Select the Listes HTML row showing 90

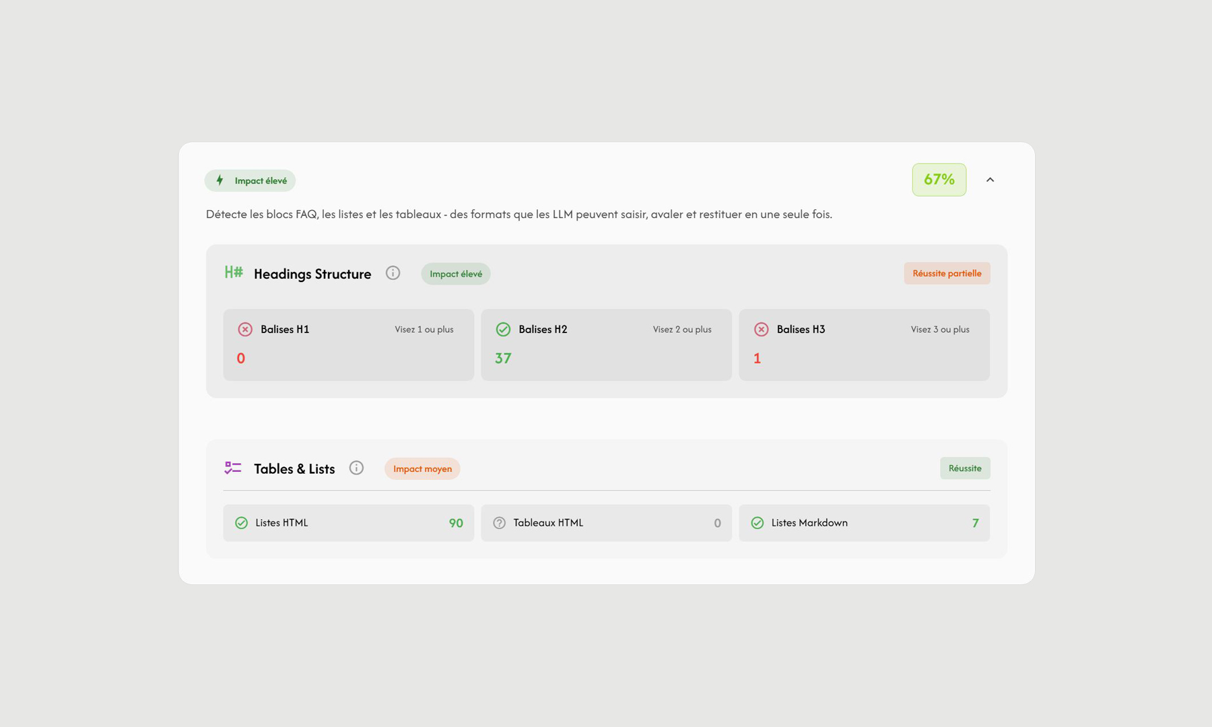(348, 523)
